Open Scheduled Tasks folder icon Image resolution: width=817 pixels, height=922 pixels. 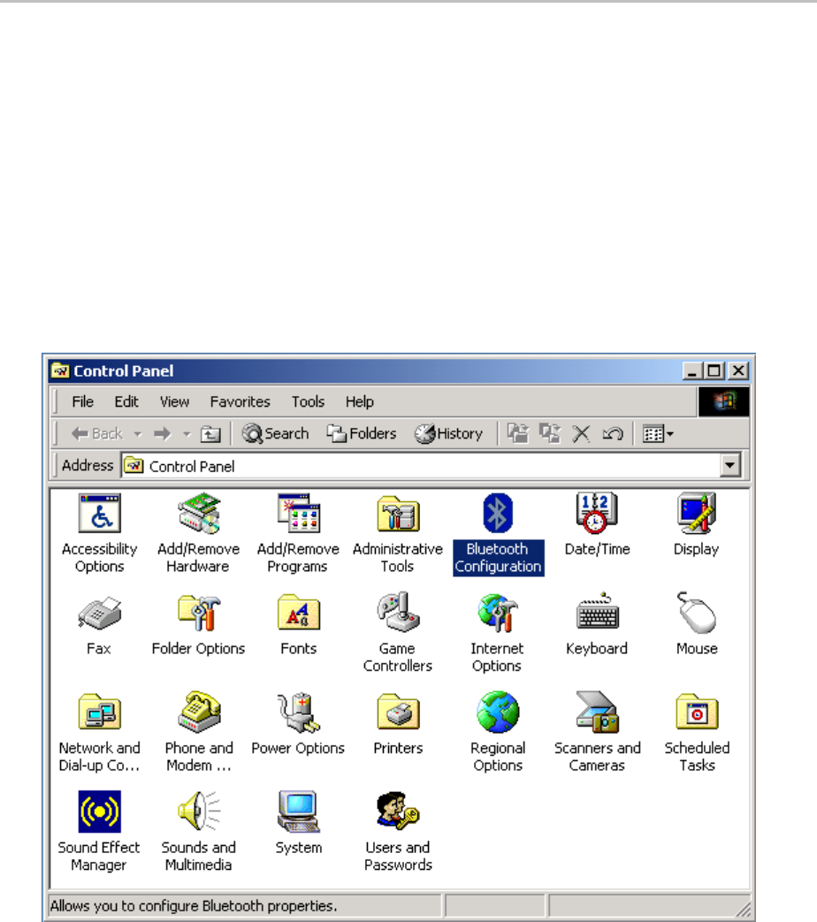coord(697,712)
